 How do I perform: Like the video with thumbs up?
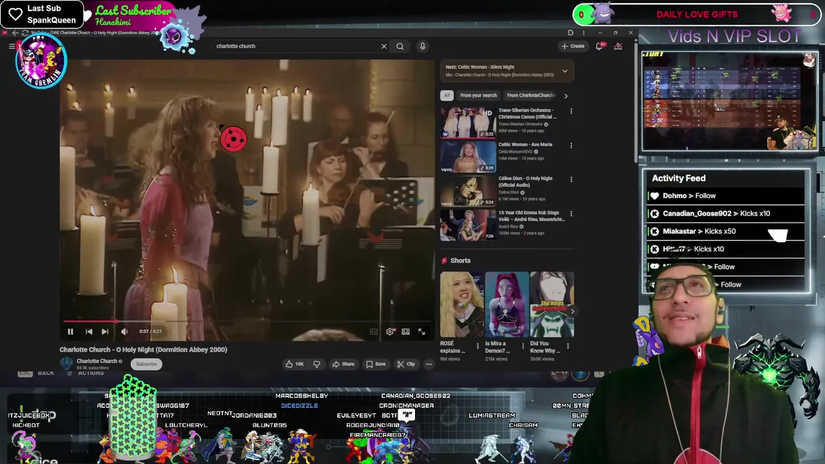pos(295,364)
